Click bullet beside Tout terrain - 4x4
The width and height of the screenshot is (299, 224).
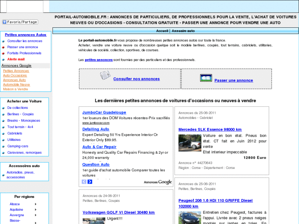(3, 127)
